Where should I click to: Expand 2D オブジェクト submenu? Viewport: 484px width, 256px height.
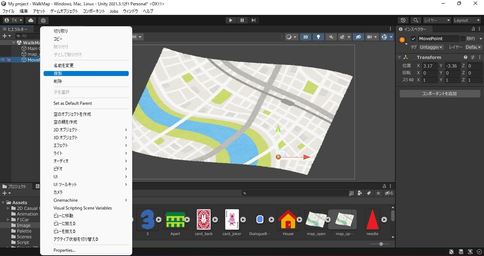pyautogui.click(x=86, y=130)
